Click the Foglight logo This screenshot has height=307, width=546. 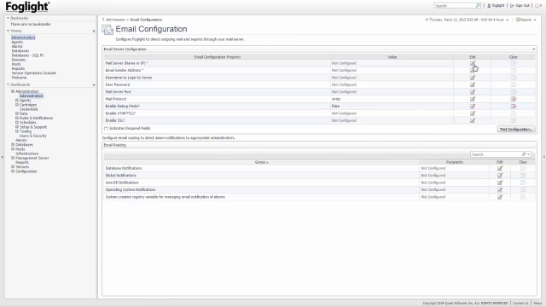click(27, 7)
